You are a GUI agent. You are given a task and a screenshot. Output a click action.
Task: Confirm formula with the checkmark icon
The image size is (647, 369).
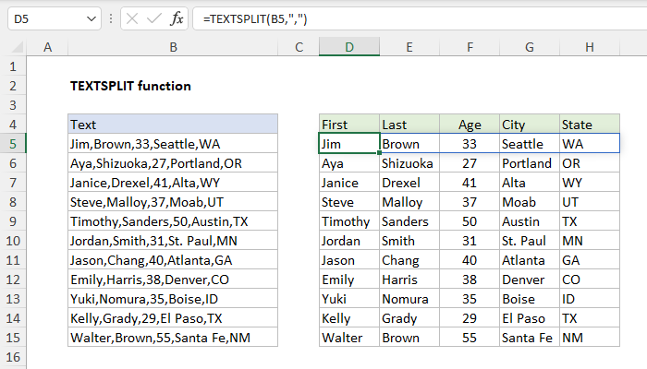(x=154, y=19)
